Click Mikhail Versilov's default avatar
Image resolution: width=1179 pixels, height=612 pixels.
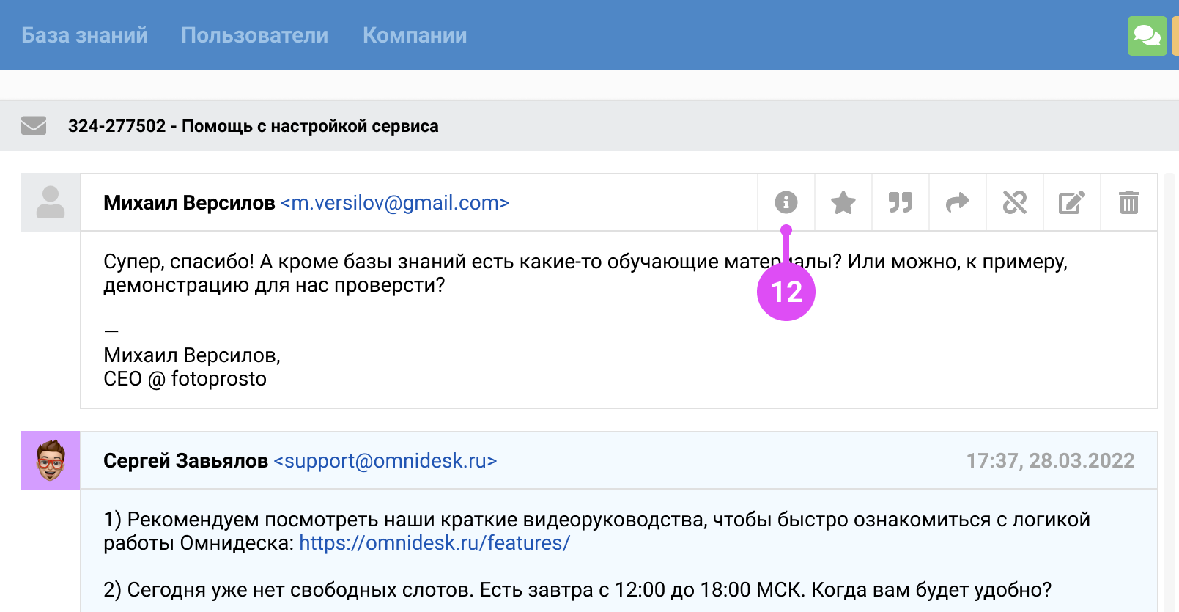(51, 202)
